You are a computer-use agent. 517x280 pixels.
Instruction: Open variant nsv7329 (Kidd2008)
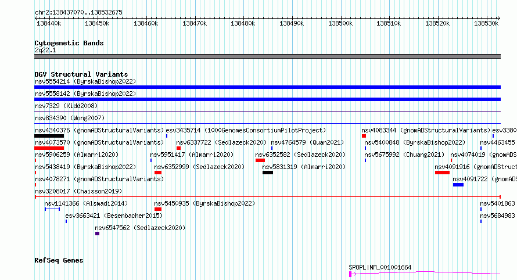click(66, 106)
